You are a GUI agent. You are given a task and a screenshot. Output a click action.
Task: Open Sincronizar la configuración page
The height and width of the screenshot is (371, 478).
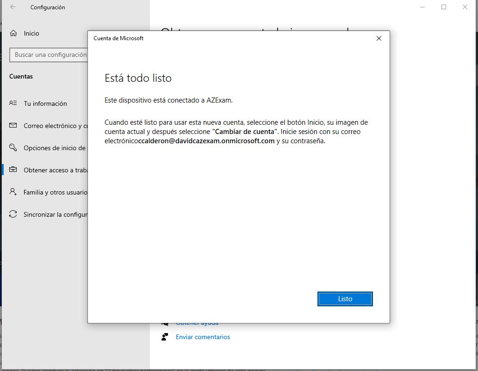[x=56, y=214]
